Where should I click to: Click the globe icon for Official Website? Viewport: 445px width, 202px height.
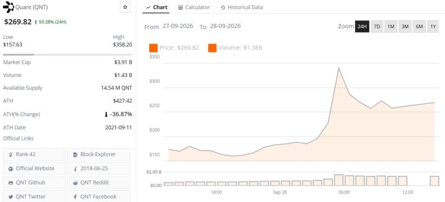point(11,169)
